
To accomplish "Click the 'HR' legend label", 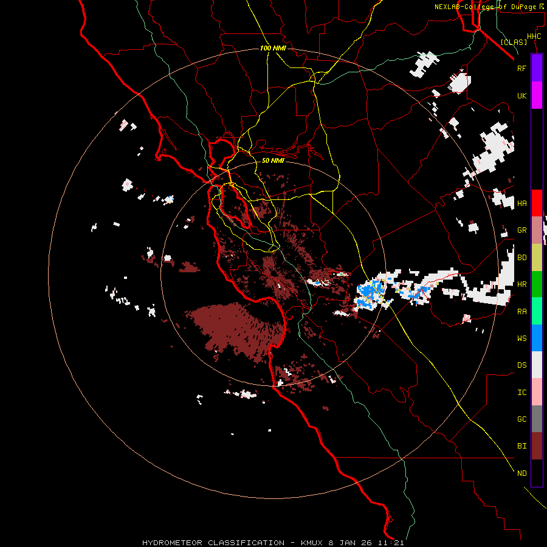I will 522,284.
